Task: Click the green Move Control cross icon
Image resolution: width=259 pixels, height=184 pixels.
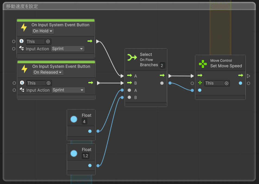Action: [203, 64]
